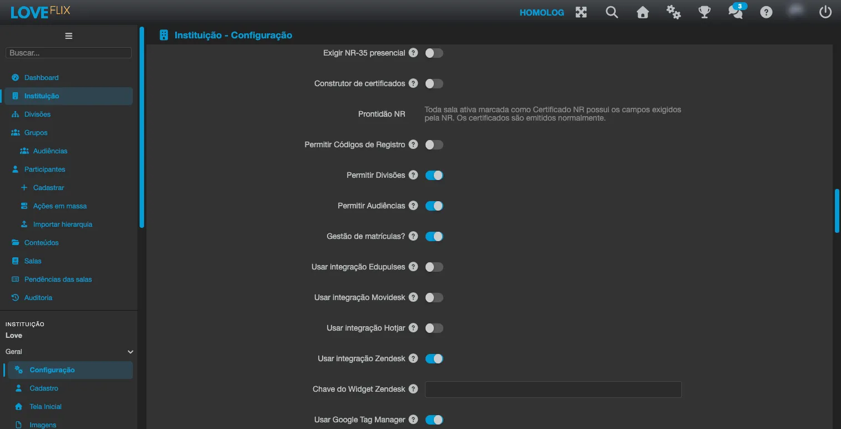Collapse sidebar with the hamburger menu icon
The width and height of the screenshot is (841, 429).
69,36
